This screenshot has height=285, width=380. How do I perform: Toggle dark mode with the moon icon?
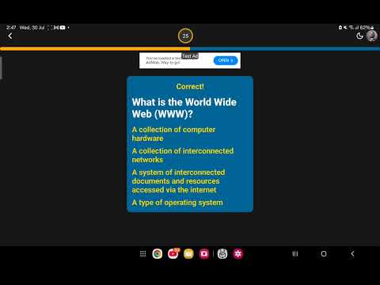(359, 36)
